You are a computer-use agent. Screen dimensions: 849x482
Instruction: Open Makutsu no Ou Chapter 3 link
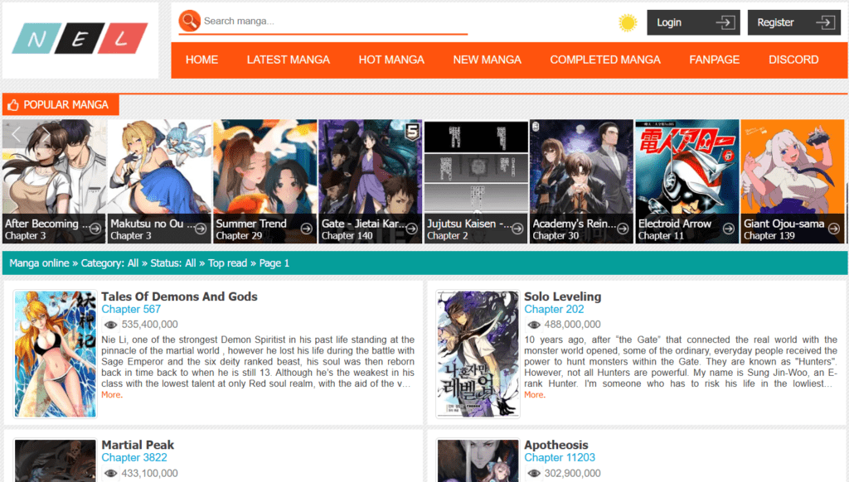pos(130,236)
